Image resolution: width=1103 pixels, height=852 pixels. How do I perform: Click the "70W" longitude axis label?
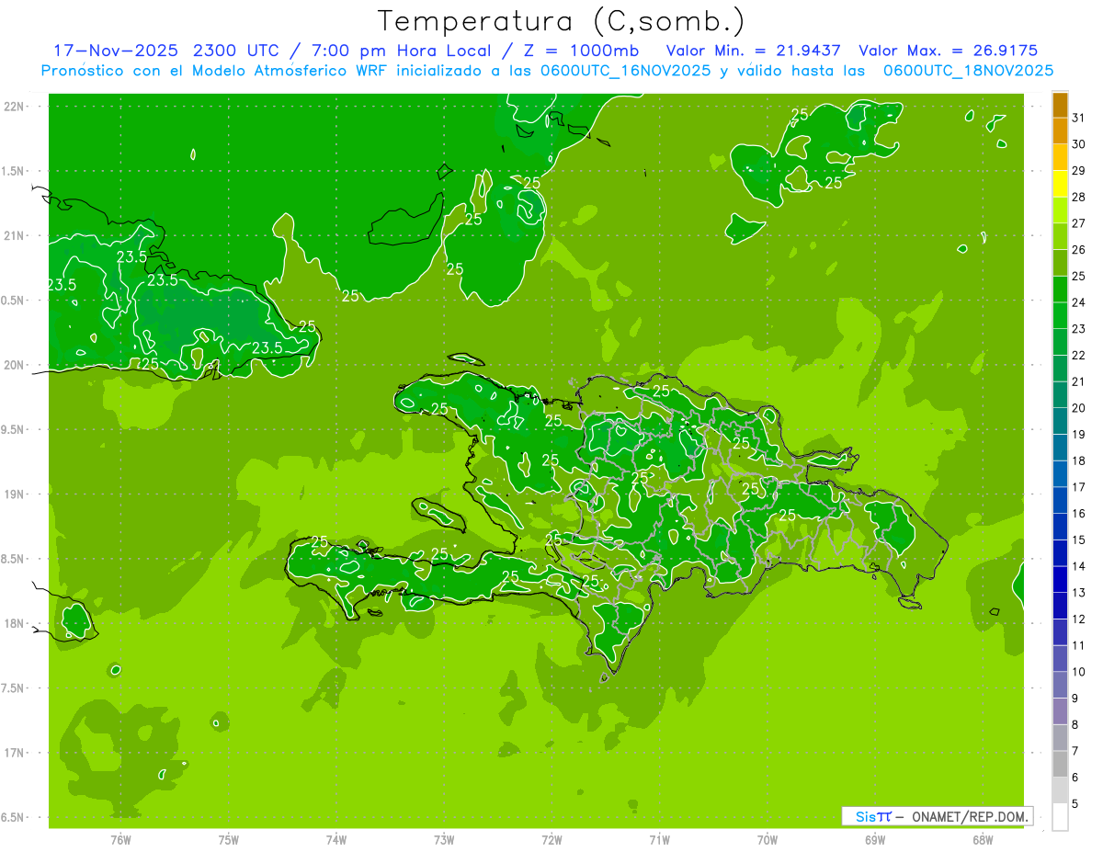pyautogui.click(x=767, y=840)
